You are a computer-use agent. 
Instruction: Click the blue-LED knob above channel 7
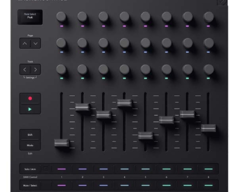point(188,43)
